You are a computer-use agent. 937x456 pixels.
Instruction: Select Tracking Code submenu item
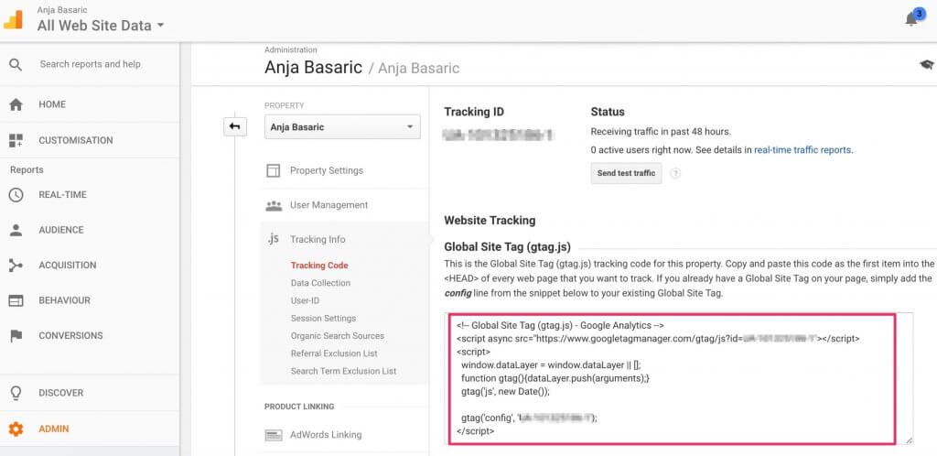(x=319, y=266)
